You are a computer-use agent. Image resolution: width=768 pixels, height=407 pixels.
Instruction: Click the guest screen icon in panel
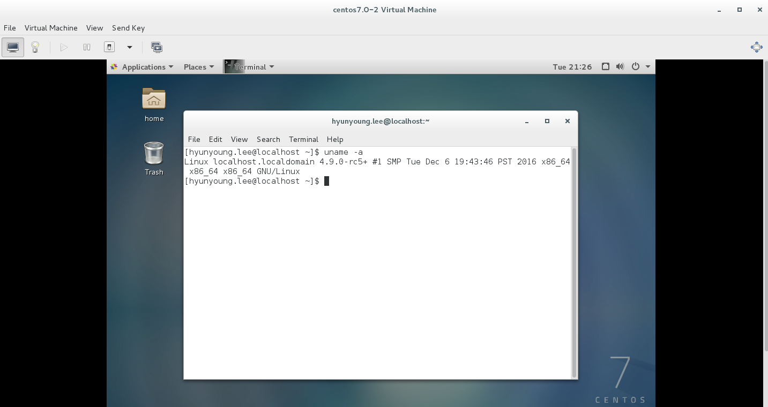click(x=605, y=67)
